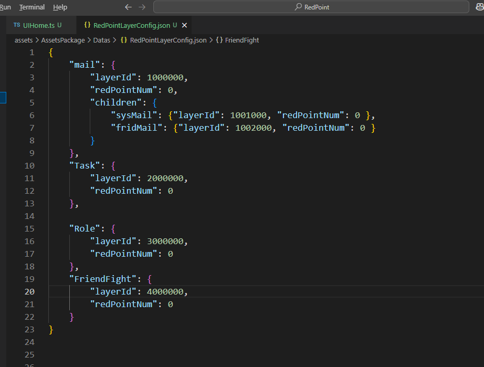Expand the assets breadcrumb

coord(24,40)
